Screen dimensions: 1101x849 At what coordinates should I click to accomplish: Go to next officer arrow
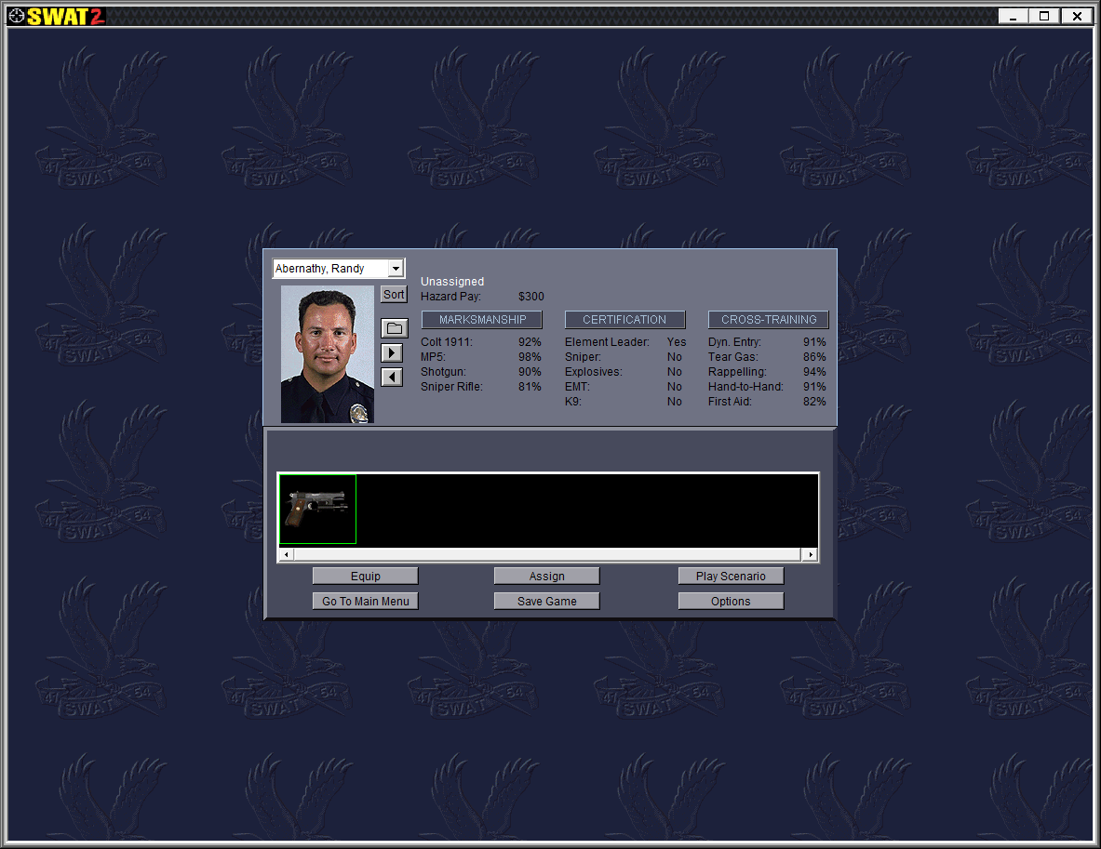click(392, 353)
